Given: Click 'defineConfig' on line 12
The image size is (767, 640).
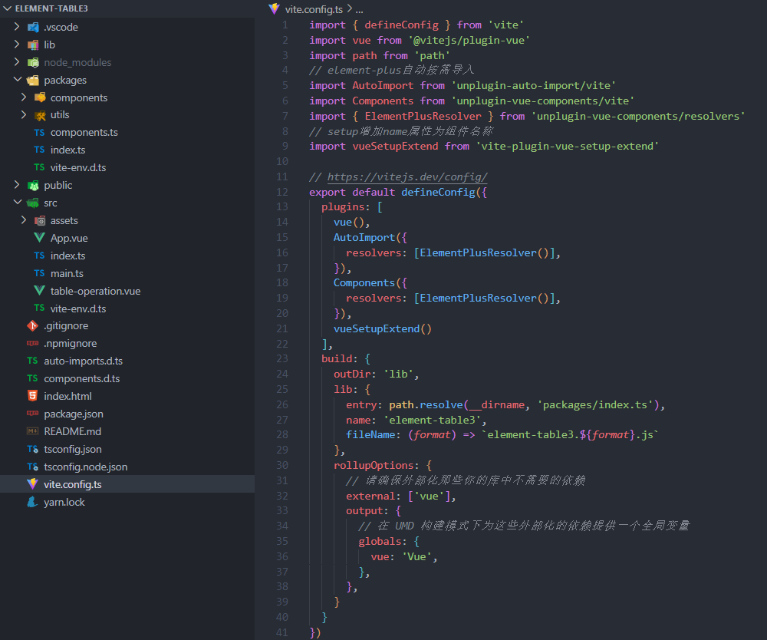Looking at the screenshot, I should [438, 192].
